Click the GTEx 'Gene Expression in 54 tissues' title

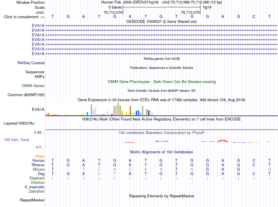(162, 100)
